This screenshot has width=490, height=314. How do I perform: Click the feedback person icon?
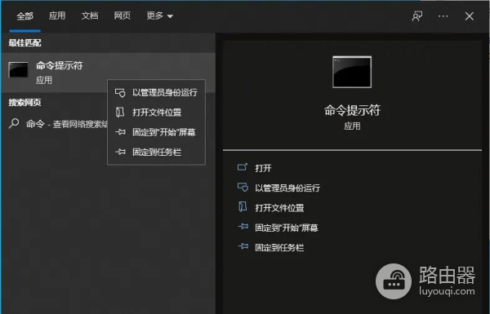coord(416,16)
